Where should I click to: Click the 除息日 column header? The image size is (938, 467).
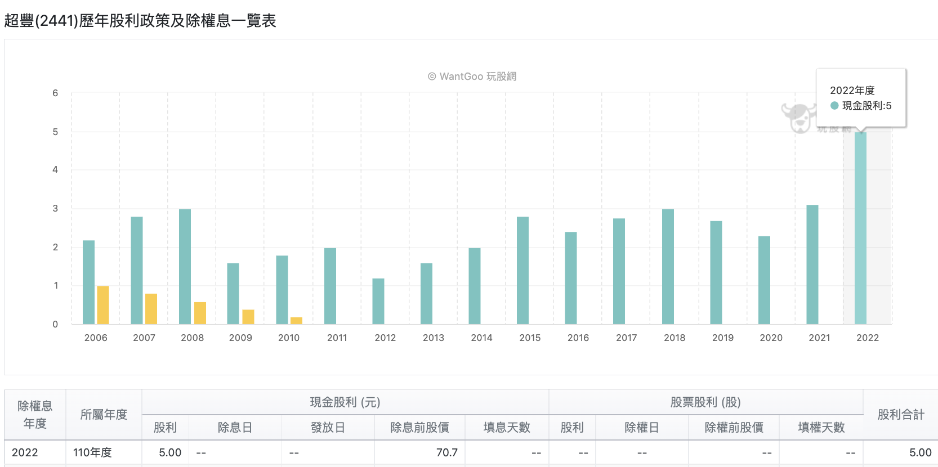(235, 428)
